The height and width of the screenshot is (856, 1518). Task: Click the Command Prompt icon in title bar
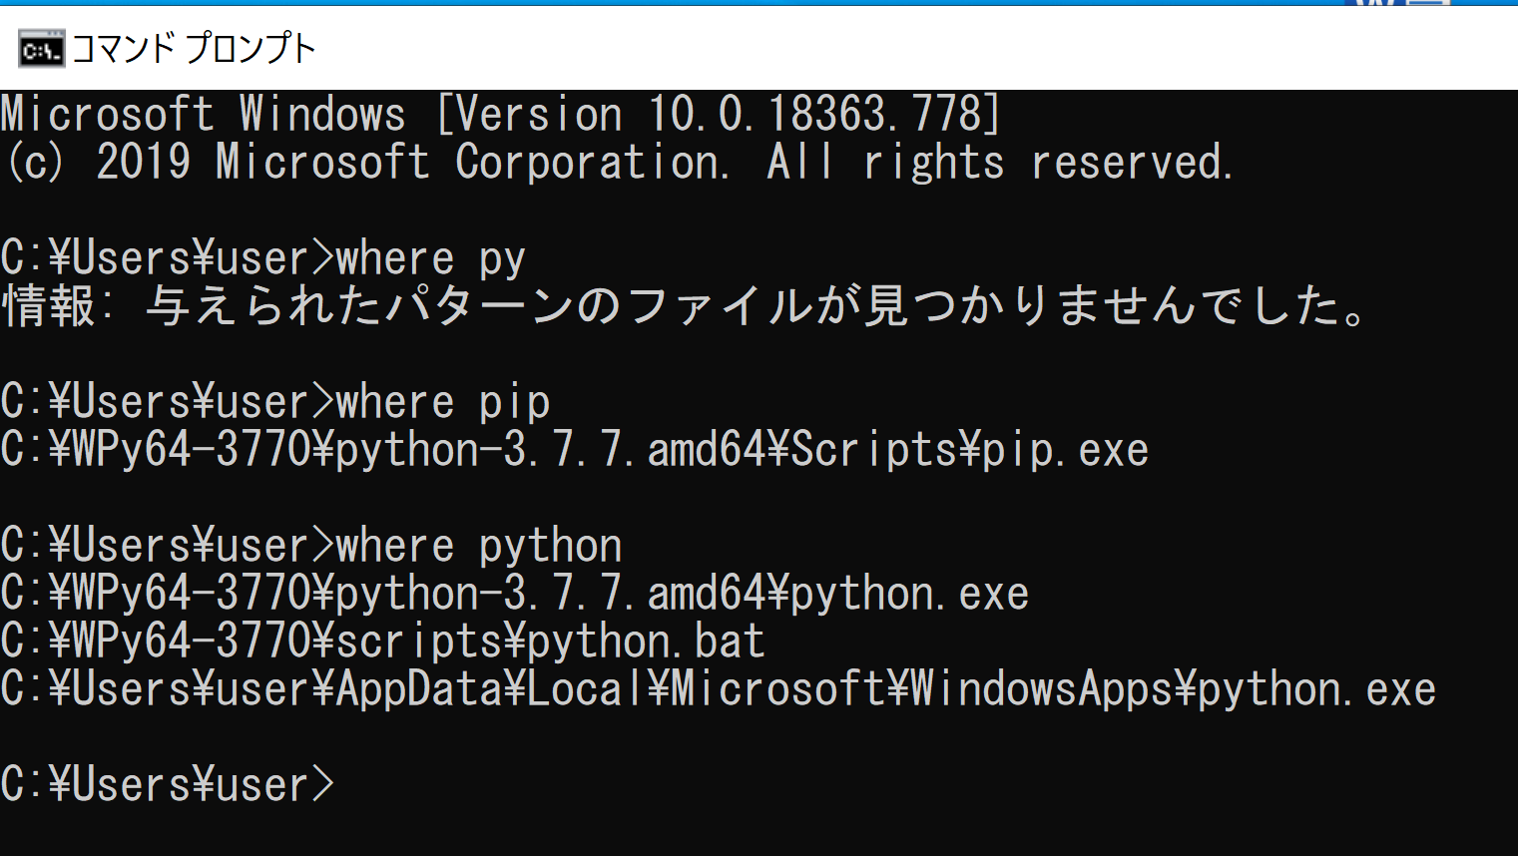click(41, 49)
